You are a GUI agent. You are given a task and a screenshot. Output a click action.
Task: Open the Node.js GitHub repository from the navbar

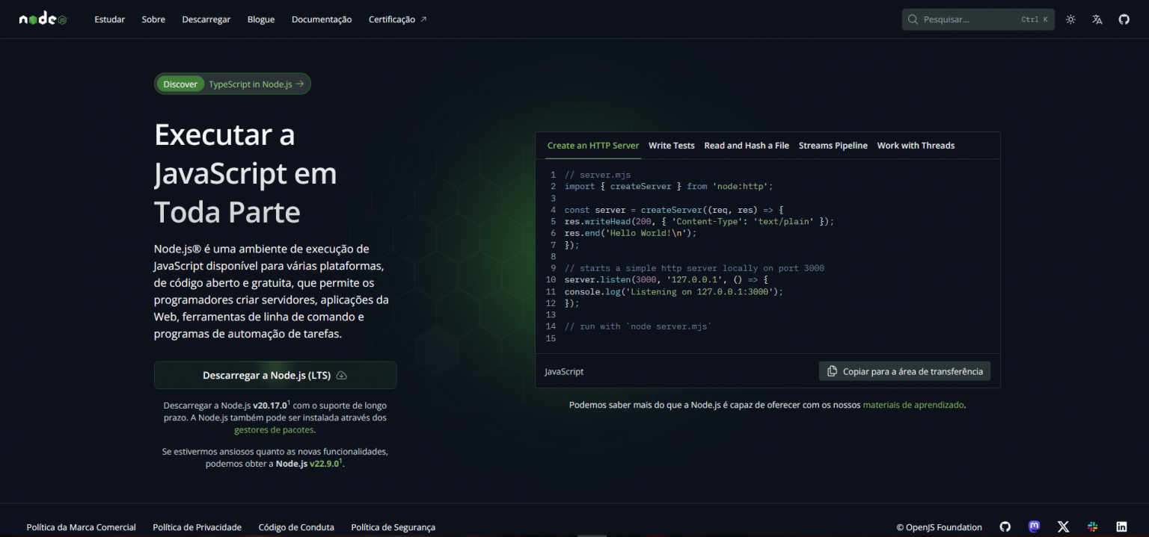1124,19
